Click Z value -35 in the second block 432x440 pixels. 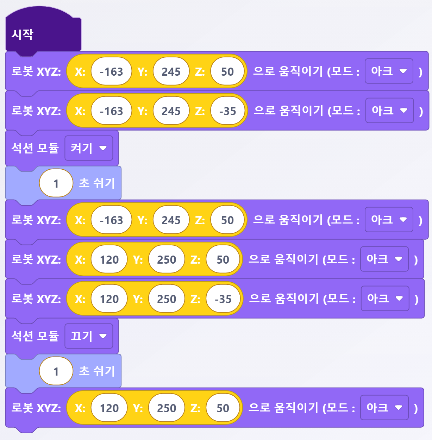pos(227,111)
